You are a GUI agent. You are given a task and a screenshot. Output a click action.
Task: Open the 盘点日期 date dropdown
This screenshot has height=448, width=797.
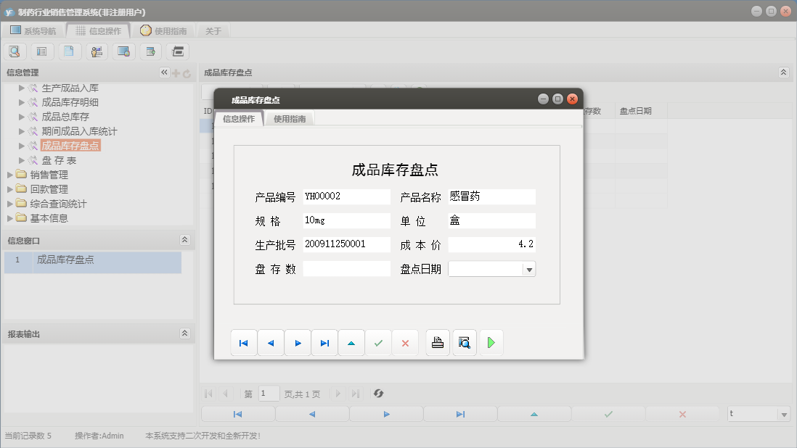click(x=529, y=270)
